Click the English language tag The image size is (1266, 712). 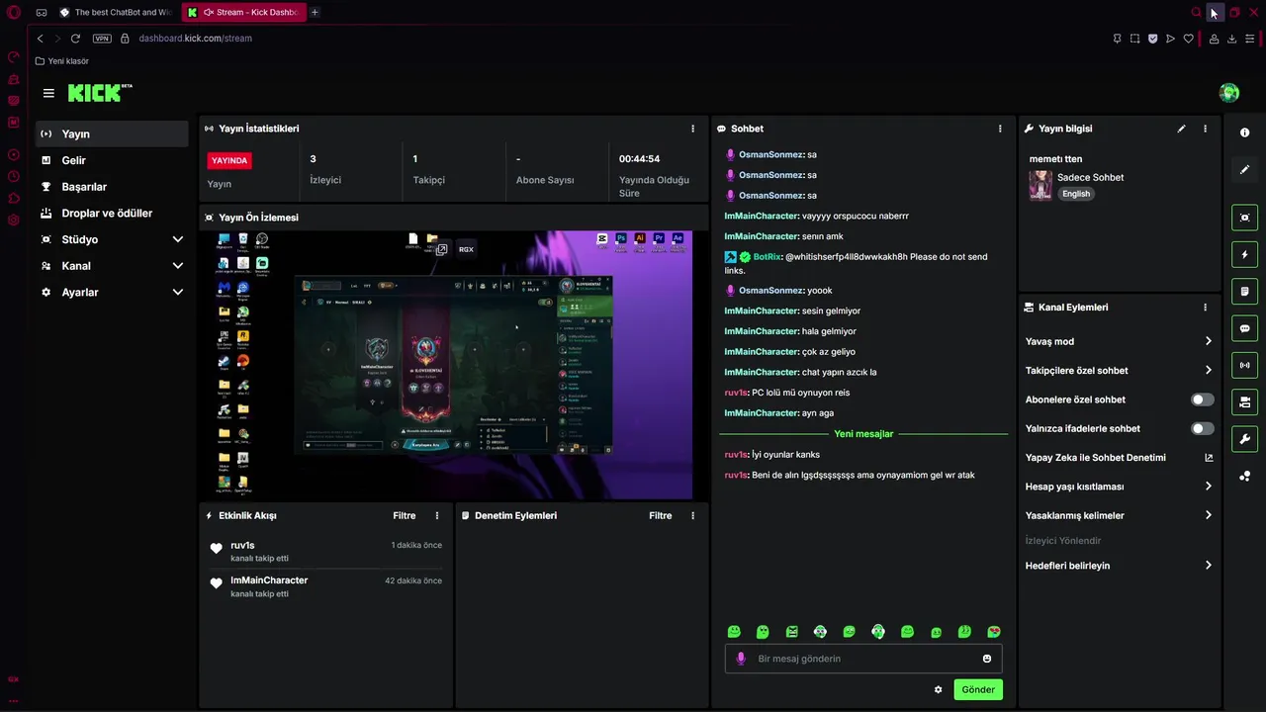click(1076, 194)
